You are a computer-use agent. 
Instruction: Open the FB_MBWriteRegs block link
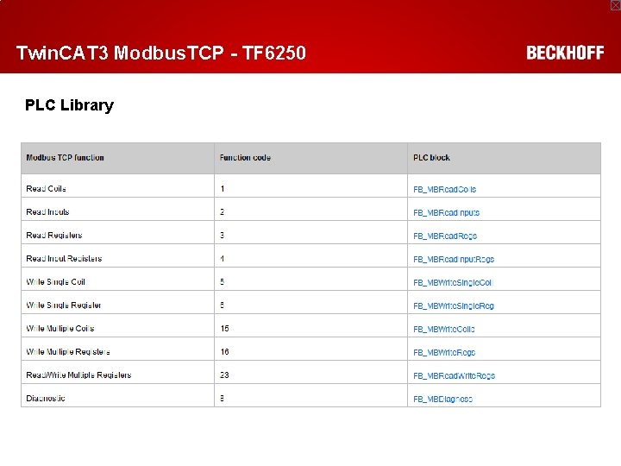pyautogui.click(x=444, y=353)
